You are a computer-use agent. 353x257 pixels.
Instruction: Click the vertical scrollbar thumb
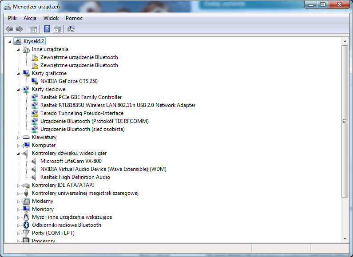coord(345,121)
